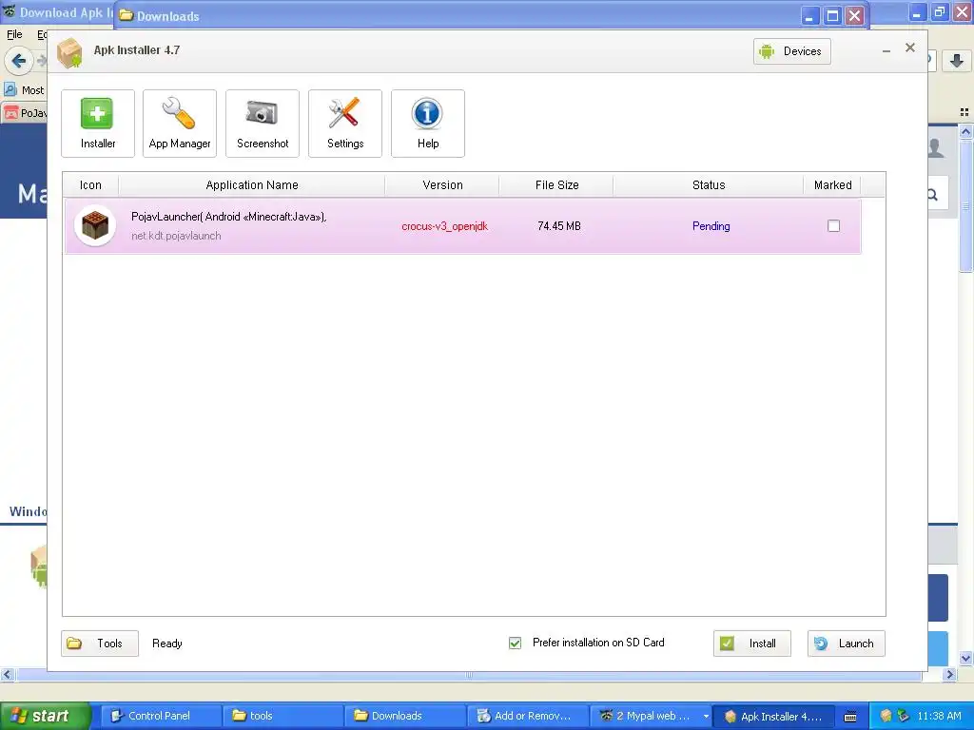Click the Launch button

click(846, 644)
